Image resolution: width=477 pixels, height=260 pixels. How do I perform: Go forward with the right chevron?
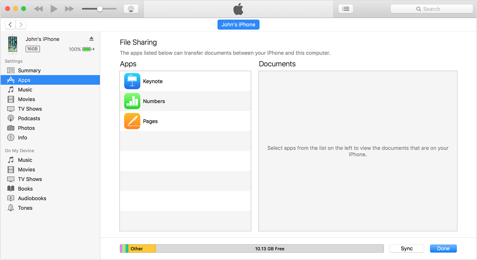[x=21, y=24]
